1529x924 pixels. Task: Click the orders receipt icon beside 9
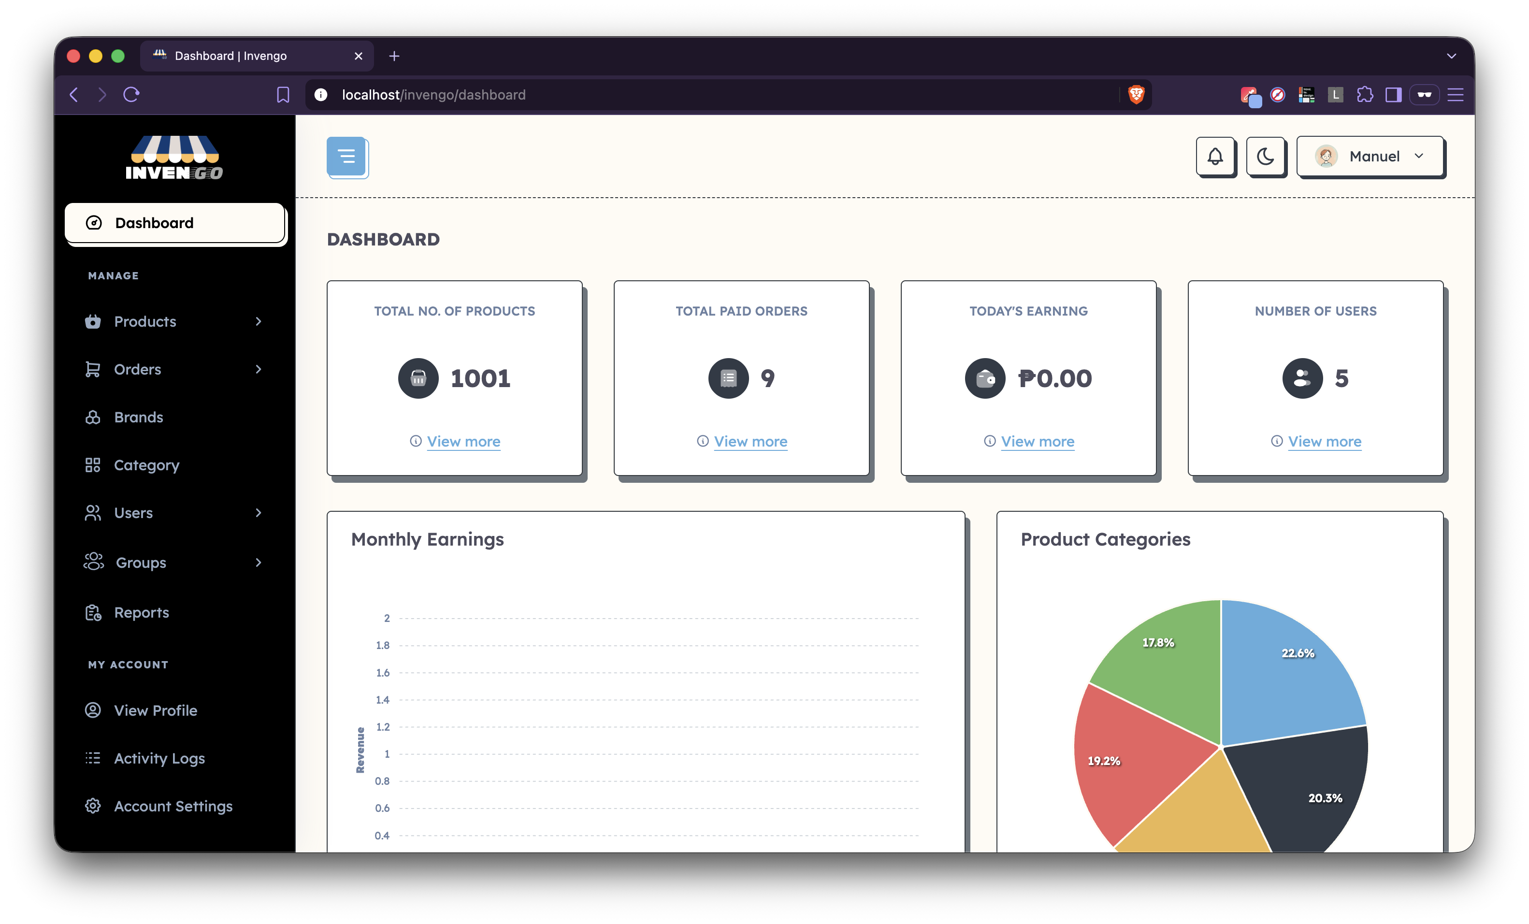729,378
